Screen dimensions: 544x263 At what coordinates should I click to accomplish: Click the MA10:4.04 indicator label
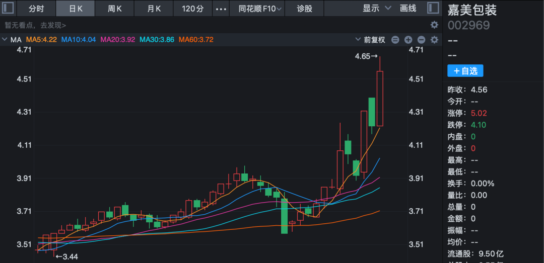tap(79, 40)
